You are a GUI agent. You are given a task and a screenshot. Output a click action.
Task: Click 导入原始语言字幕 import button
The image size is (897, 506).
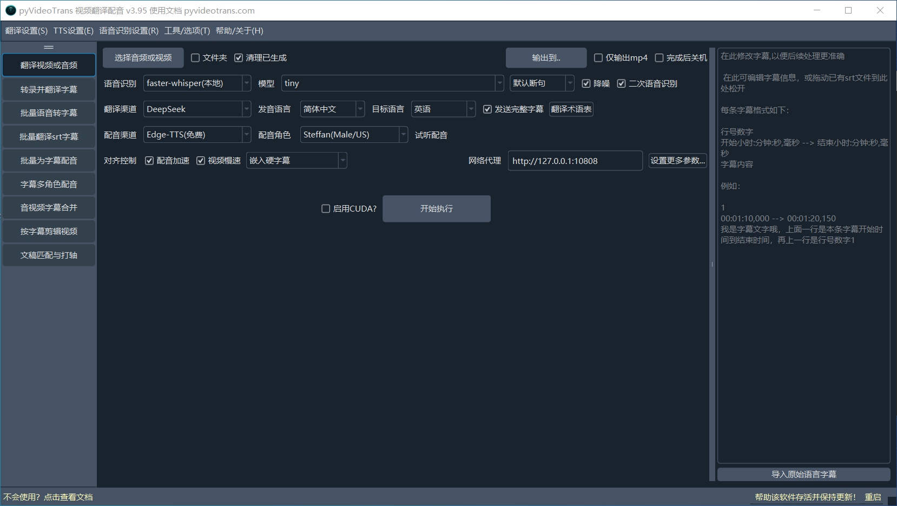(803, 474)
